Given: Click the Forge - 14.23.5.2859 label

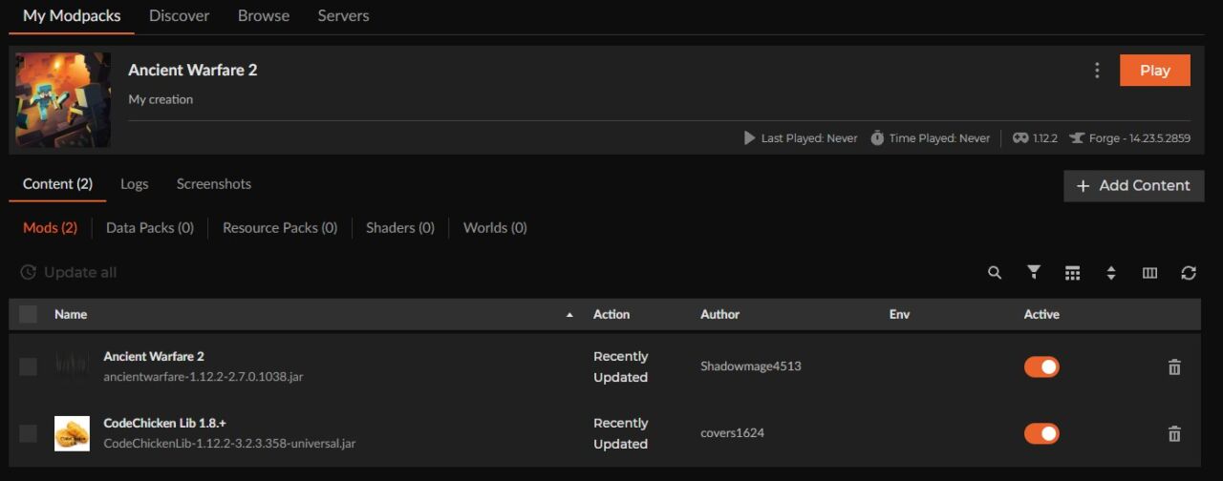Looking at the screenshot, I should tap(1140, 138).
